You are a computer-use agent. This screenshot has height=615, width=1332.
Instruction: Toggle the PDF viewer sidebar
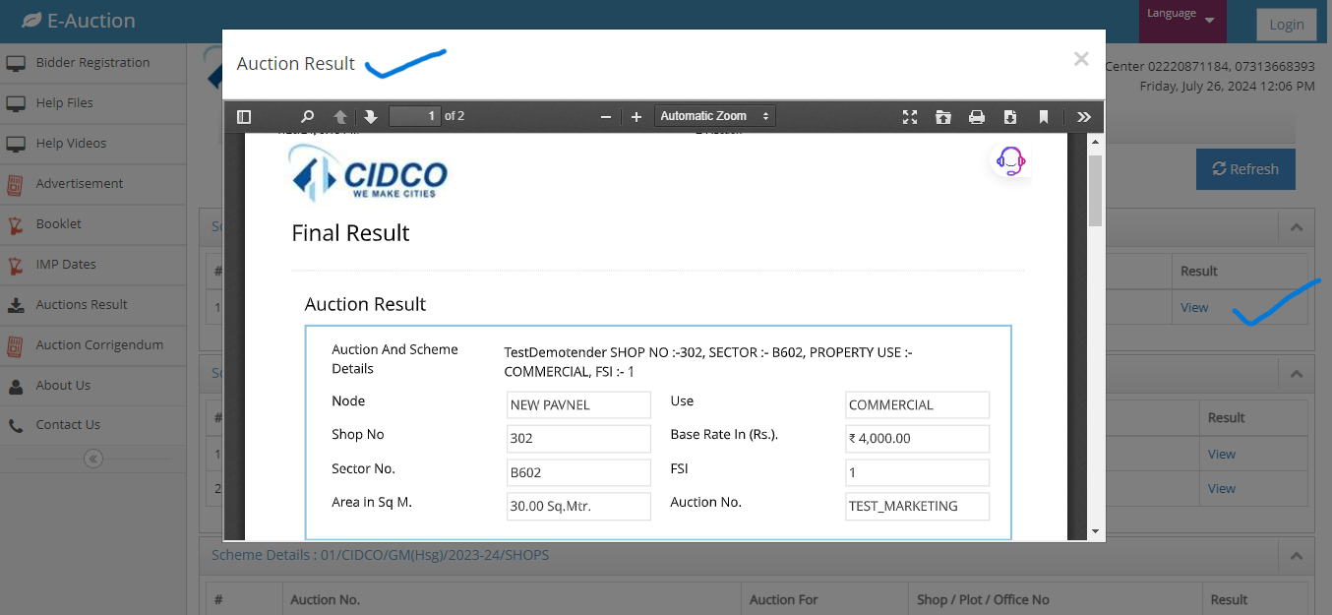[x=244, y=116]
